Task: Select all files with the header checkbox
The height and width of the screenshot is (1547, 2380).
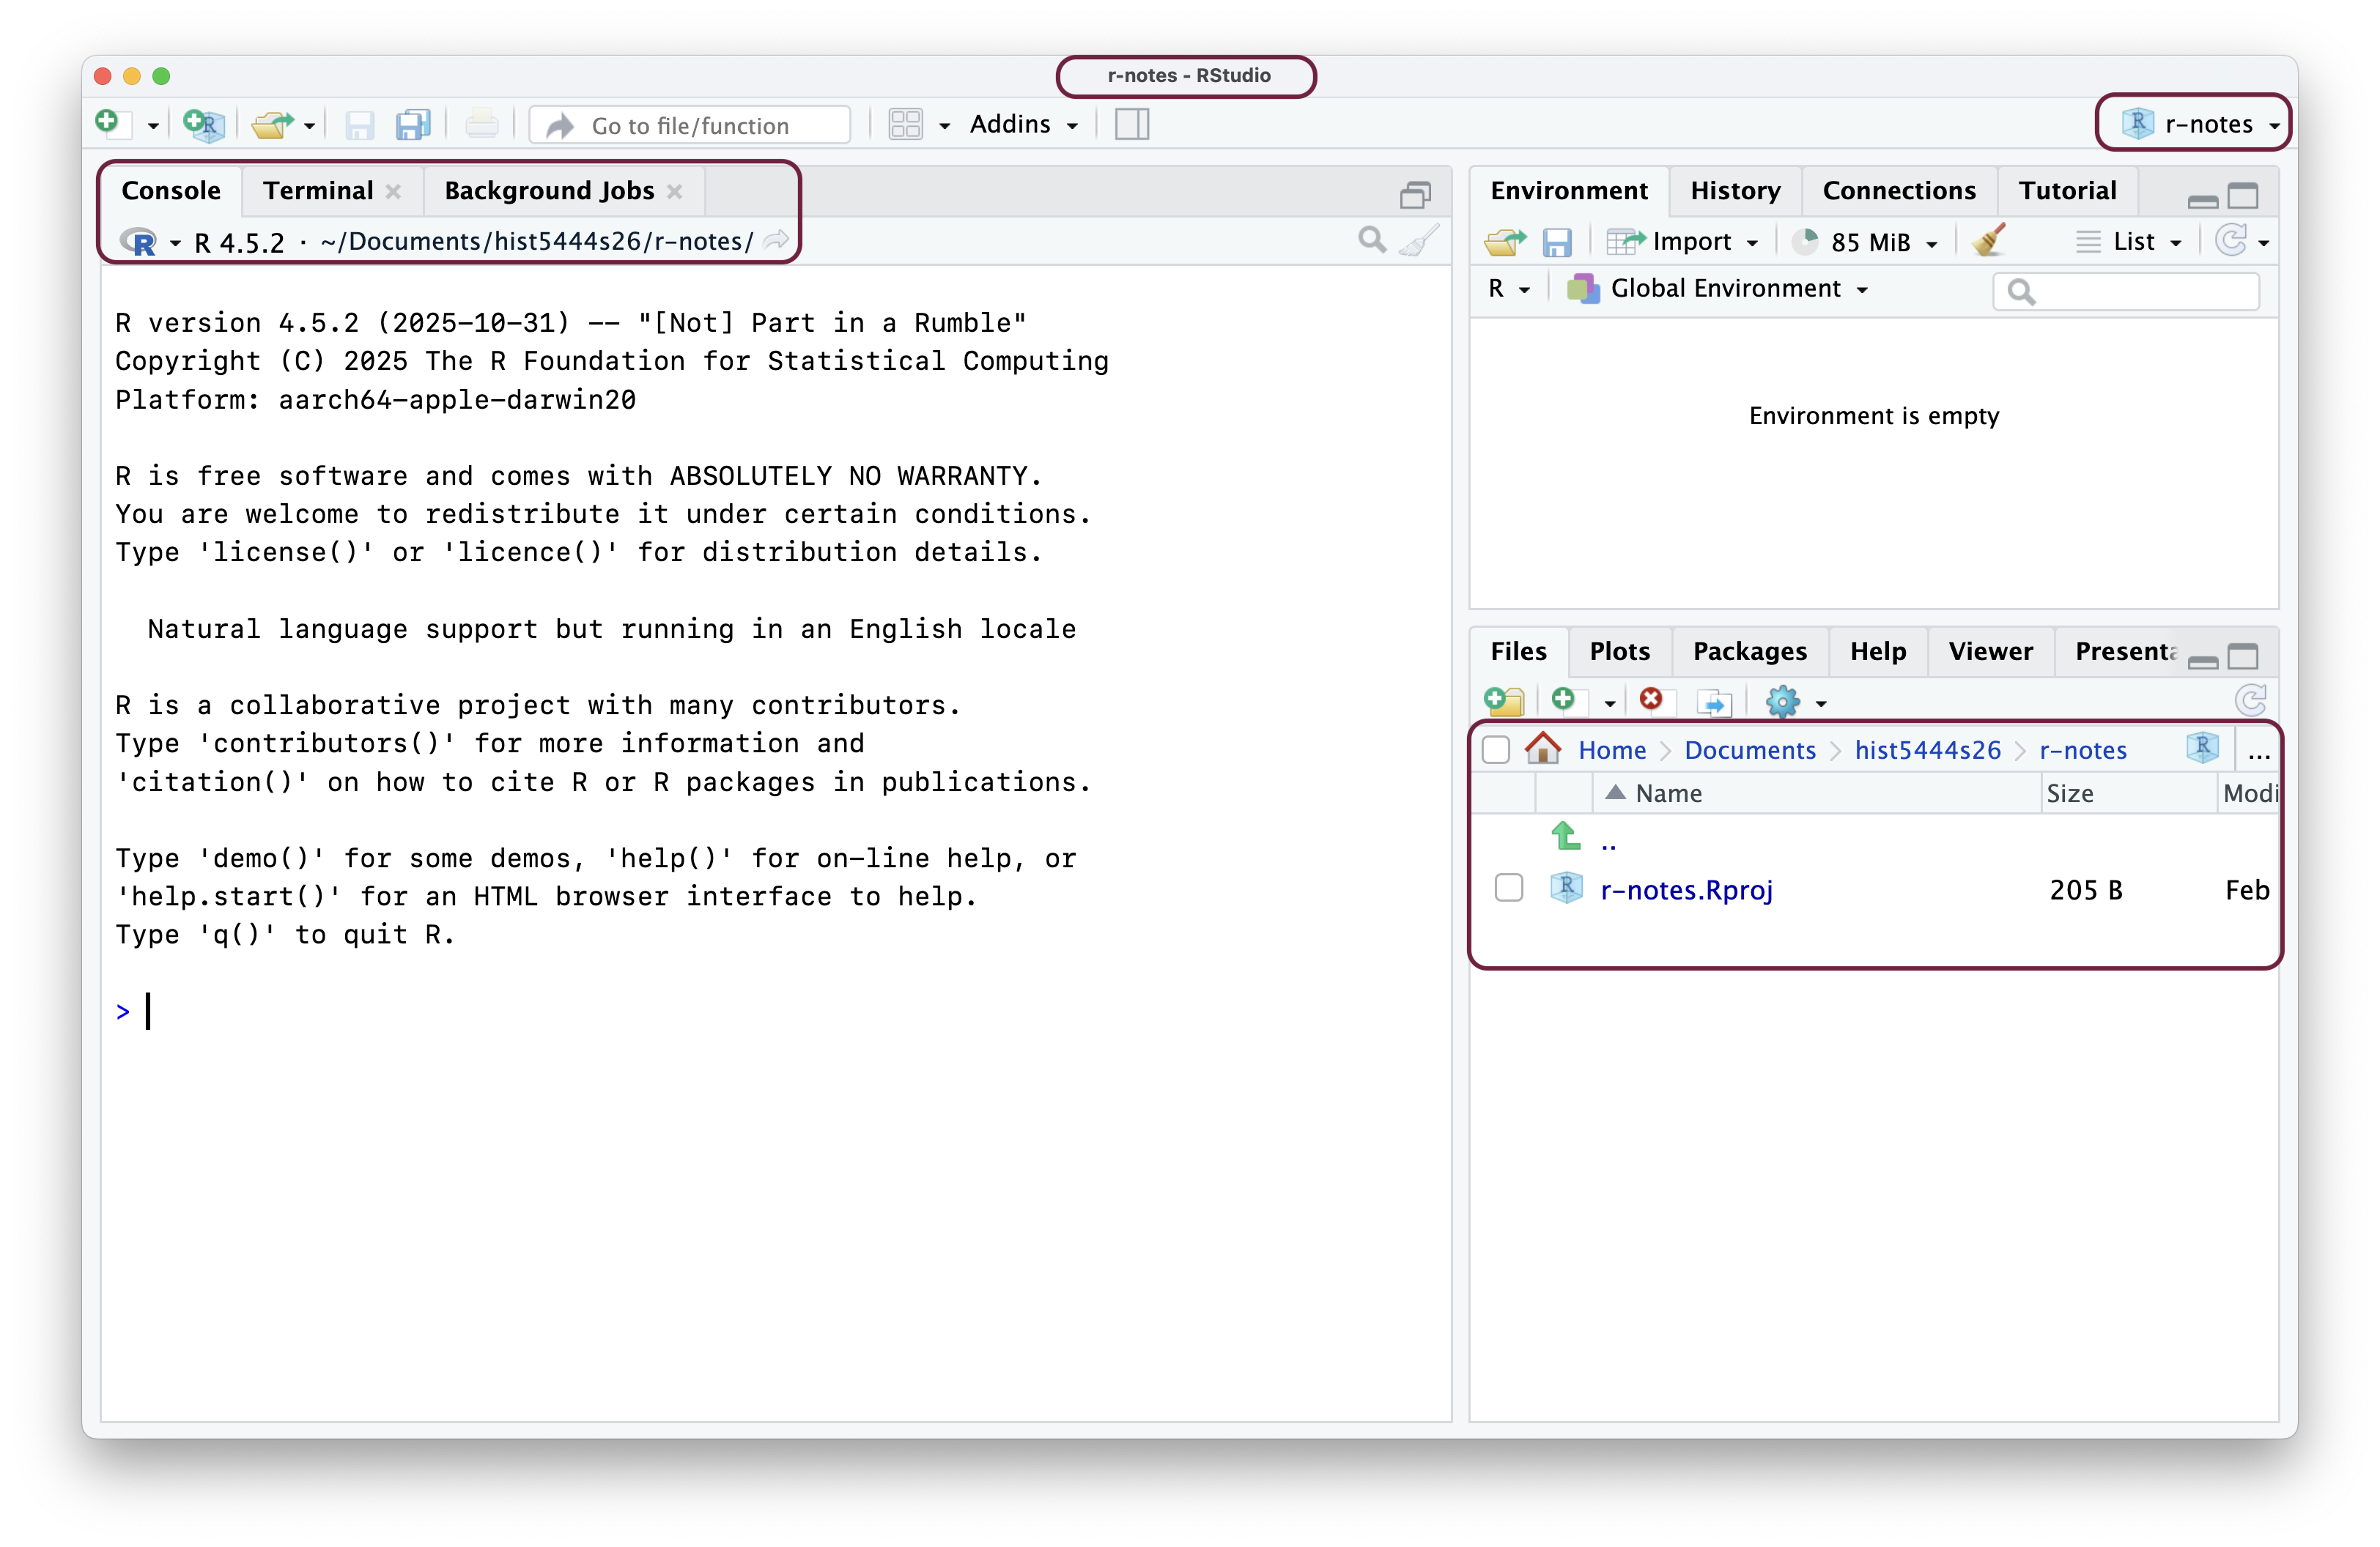Action: 1496,749
